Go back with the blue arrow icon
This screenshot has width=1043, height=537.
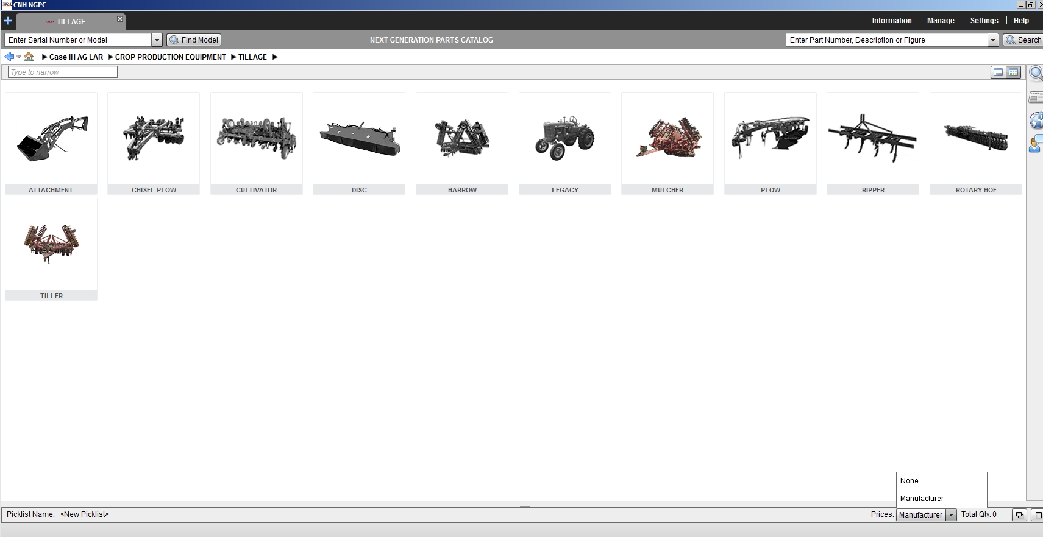(x=9, y=57)
